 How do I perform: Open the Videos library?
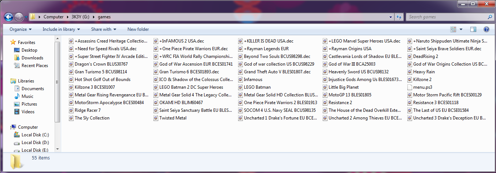[28, 112]
